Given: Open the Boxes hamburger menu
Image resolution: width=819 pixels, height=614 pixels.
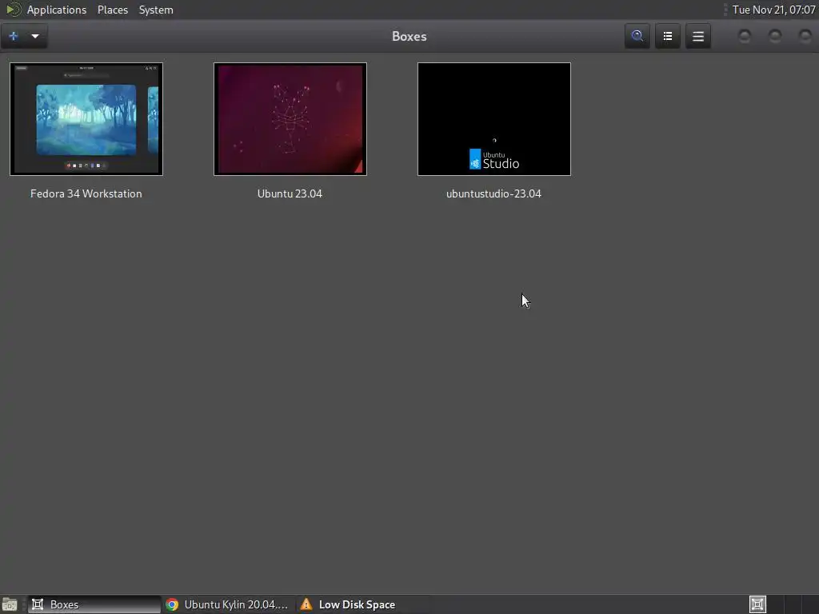Looking at the screenshot, I should [697, 36].
